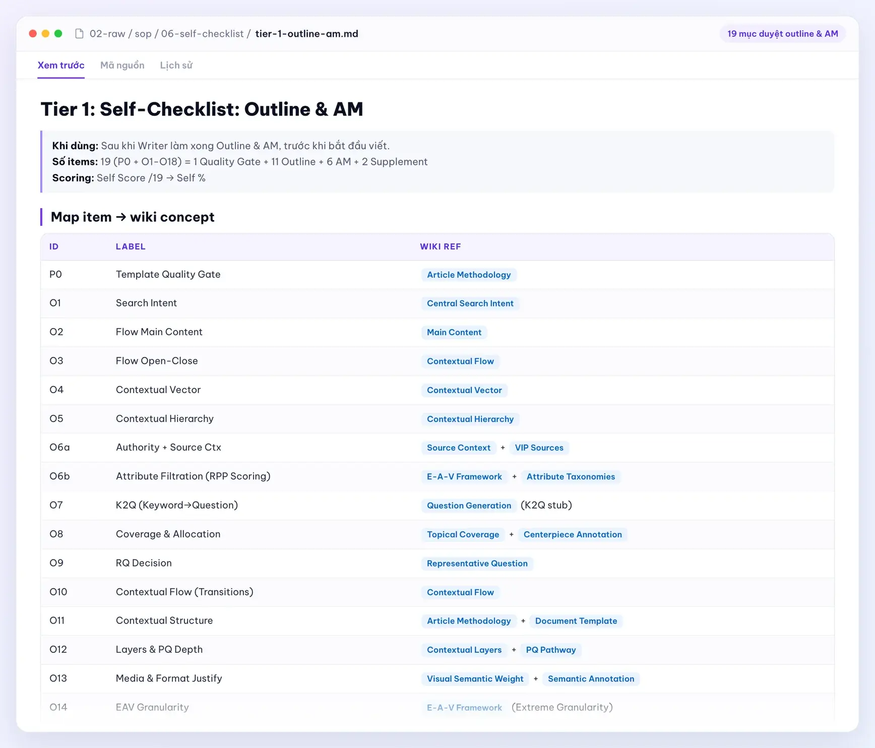
Task: Open Contextual Flow link in O3 row
Action: [460, 361]
